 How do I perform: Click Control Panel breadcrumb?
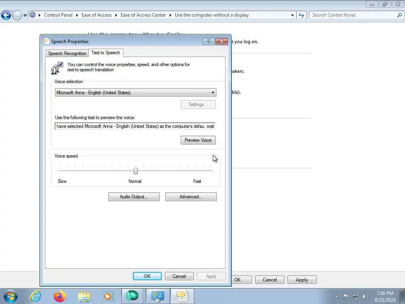58,15
